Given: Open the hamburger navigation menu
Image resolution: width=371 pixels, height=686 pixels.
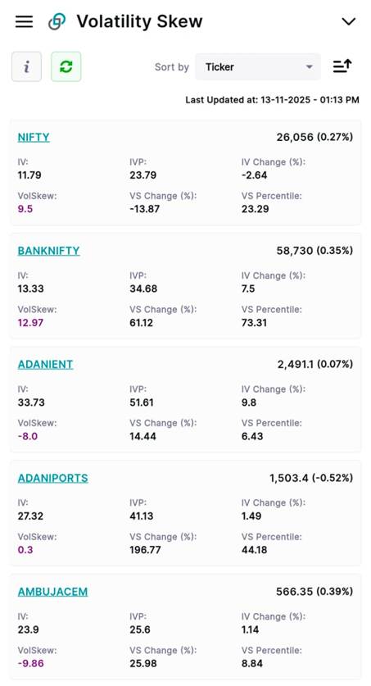Looking at the screenshot, I should (x=24, y=21).
